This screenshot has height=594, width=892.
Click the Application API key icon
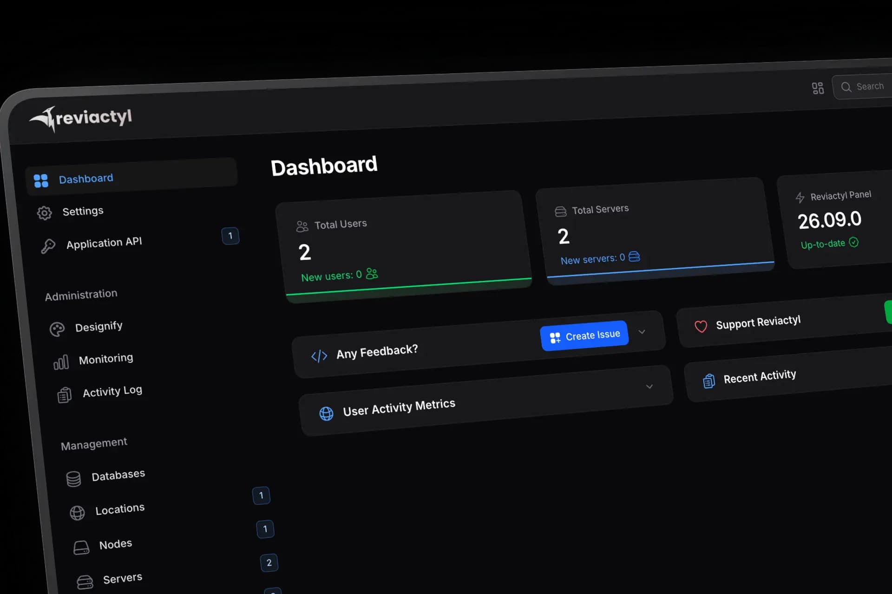click(48, 246)
